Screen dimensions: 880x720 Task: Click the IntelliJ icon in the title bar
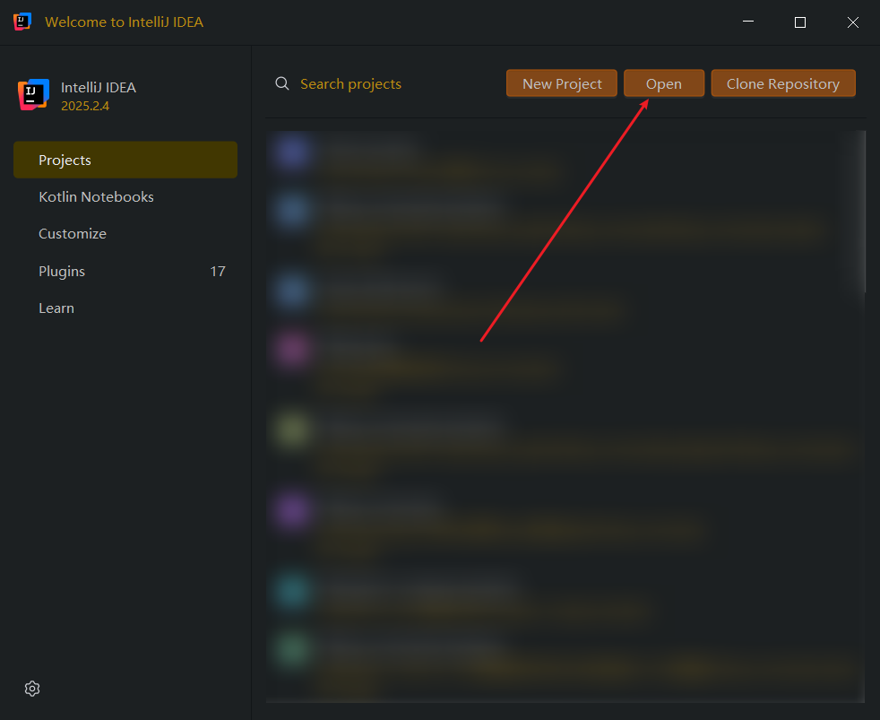[x=22, y=22]
